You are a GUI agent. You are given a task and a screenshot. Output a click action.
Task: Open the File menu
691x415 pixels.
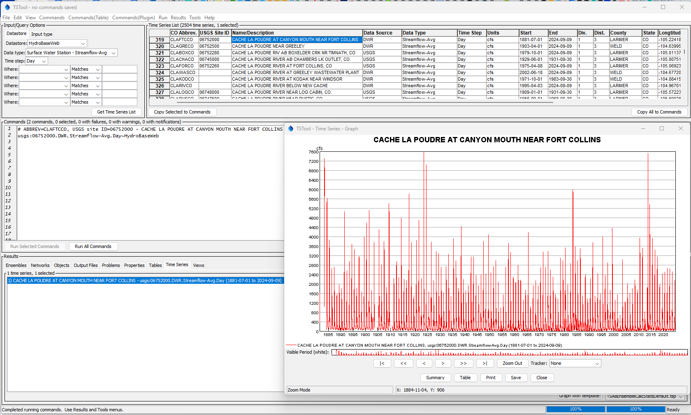pos(6,18)
